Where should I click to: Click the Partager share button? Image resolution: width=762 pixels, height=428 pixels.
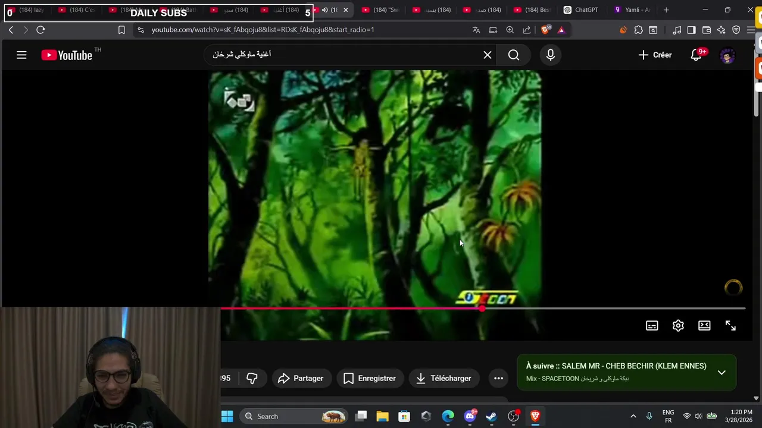[301, 378]
